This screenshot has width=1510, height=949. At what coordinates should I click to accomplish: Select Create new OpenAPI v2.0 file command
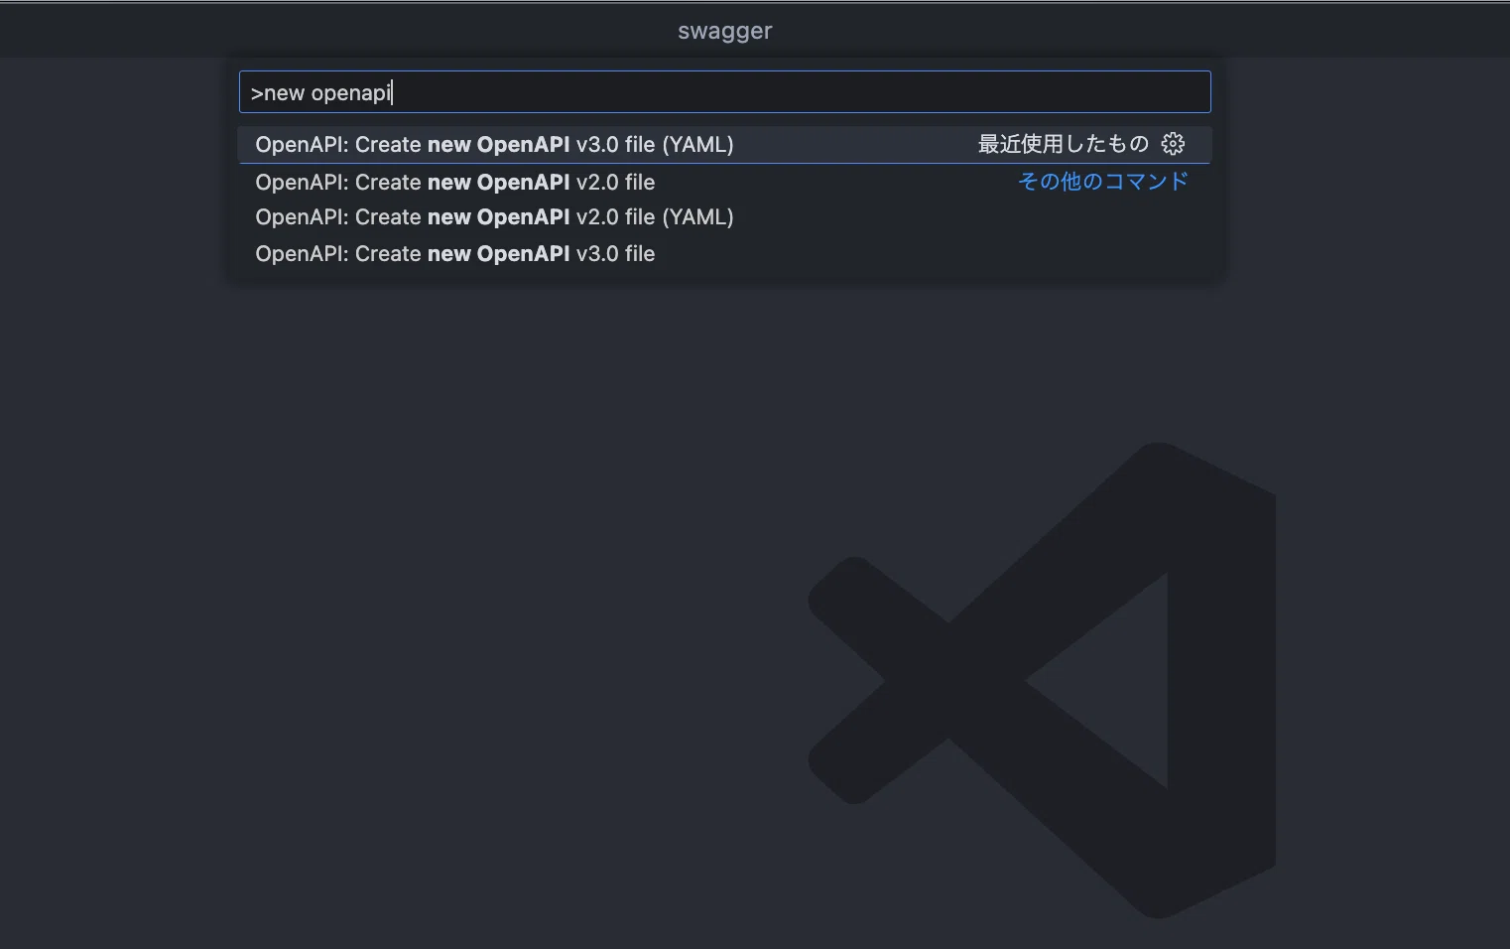[x=724, y=182]
